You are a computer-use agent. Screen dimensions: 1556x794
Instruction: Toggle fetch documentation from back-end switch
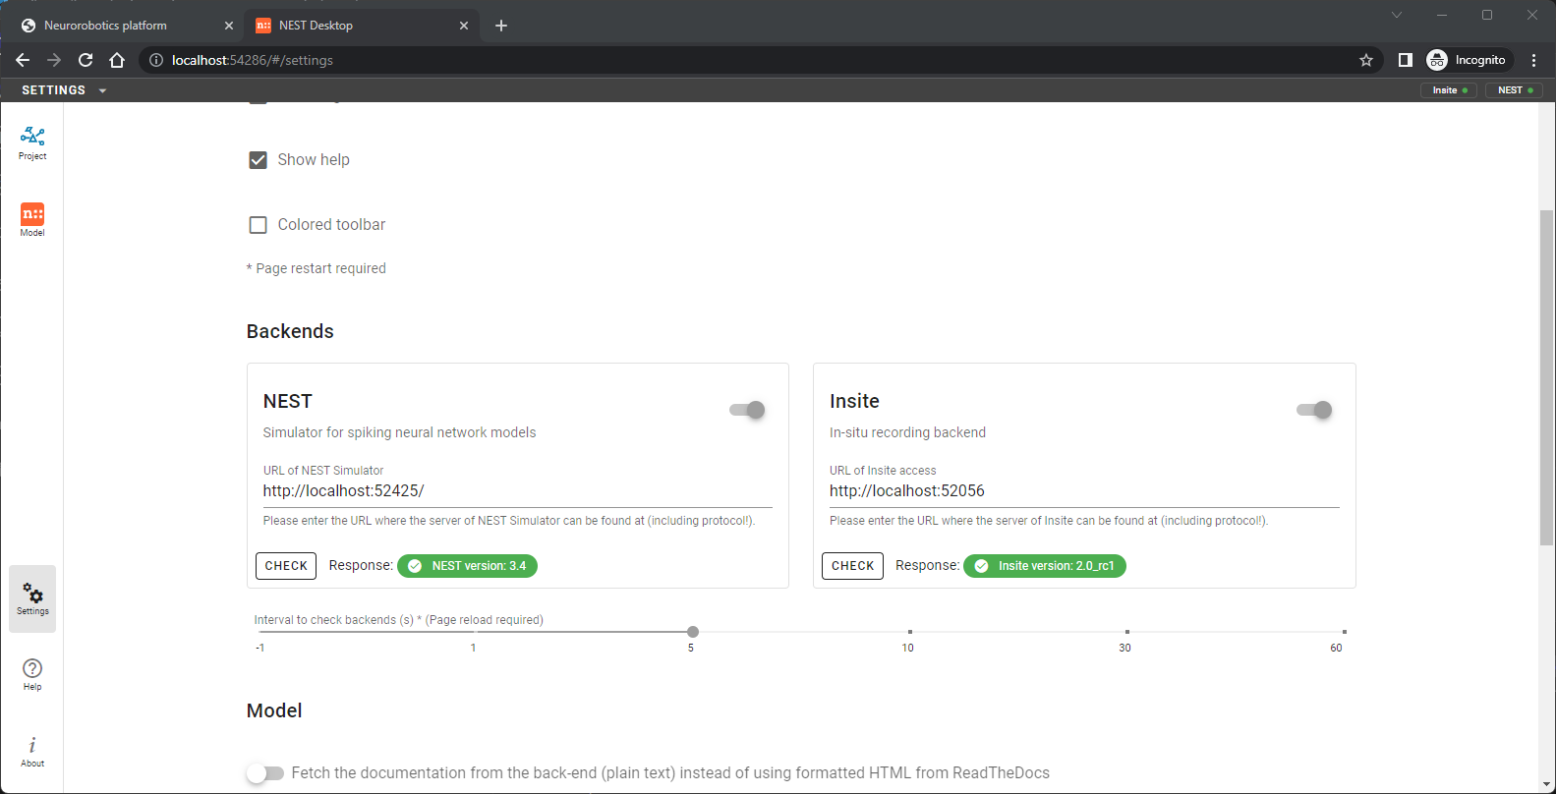click(264, 773)
